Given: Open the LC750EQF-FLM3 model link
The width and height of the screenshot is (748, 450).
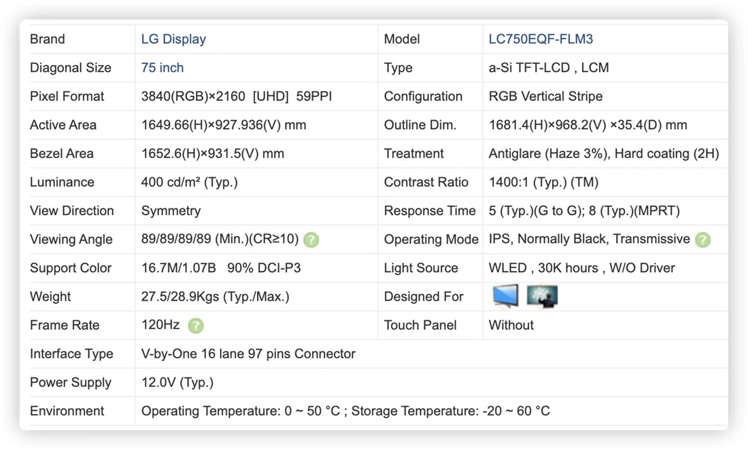Looking at the screenshot, I should pos(541,39).
